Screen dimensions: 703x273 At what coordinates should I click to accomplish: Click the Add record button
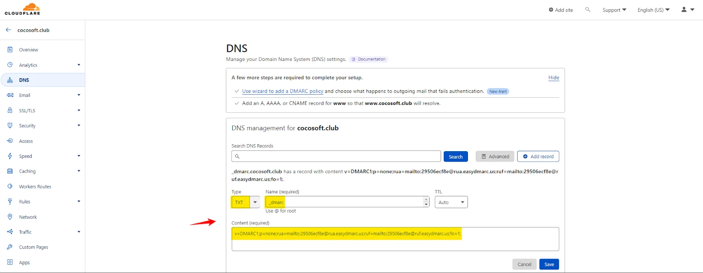pyautogui.click(x=538, y=156)
